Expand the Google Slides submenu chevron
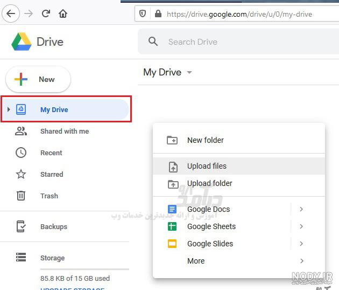The height and width of the screenshot is (290, 339). (301, 244)
